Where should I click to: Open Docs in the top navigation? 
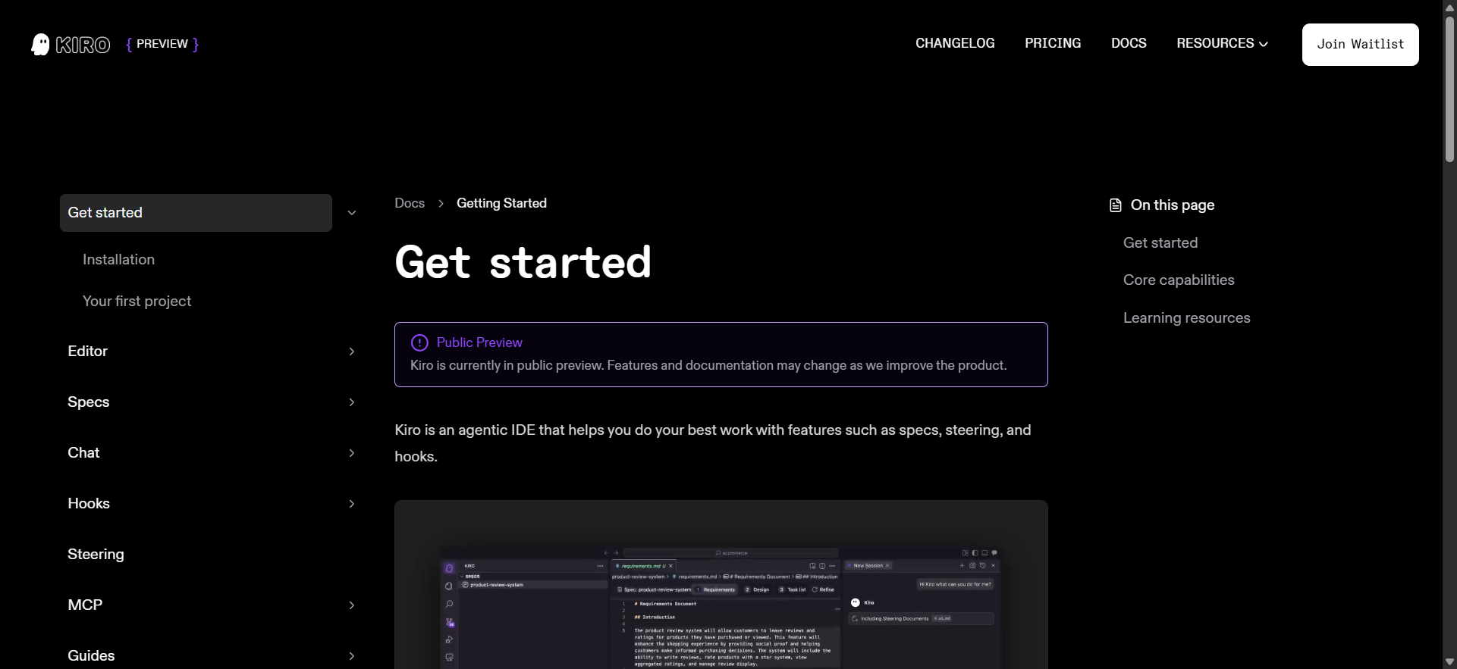[1129, 43]
